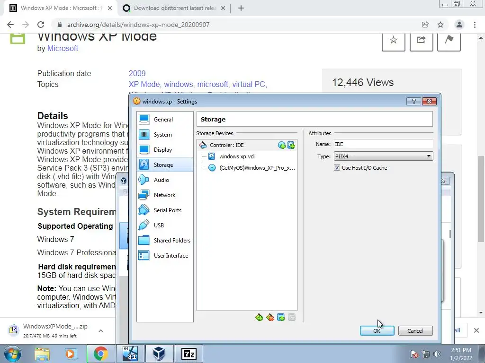The image size is (485, 363).
Task: Click the volume speaker tray icon
Action: (437, 354)
